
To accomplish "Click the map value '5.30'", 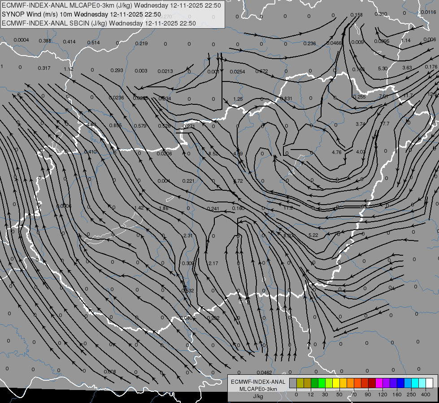I will coord(383,69).
